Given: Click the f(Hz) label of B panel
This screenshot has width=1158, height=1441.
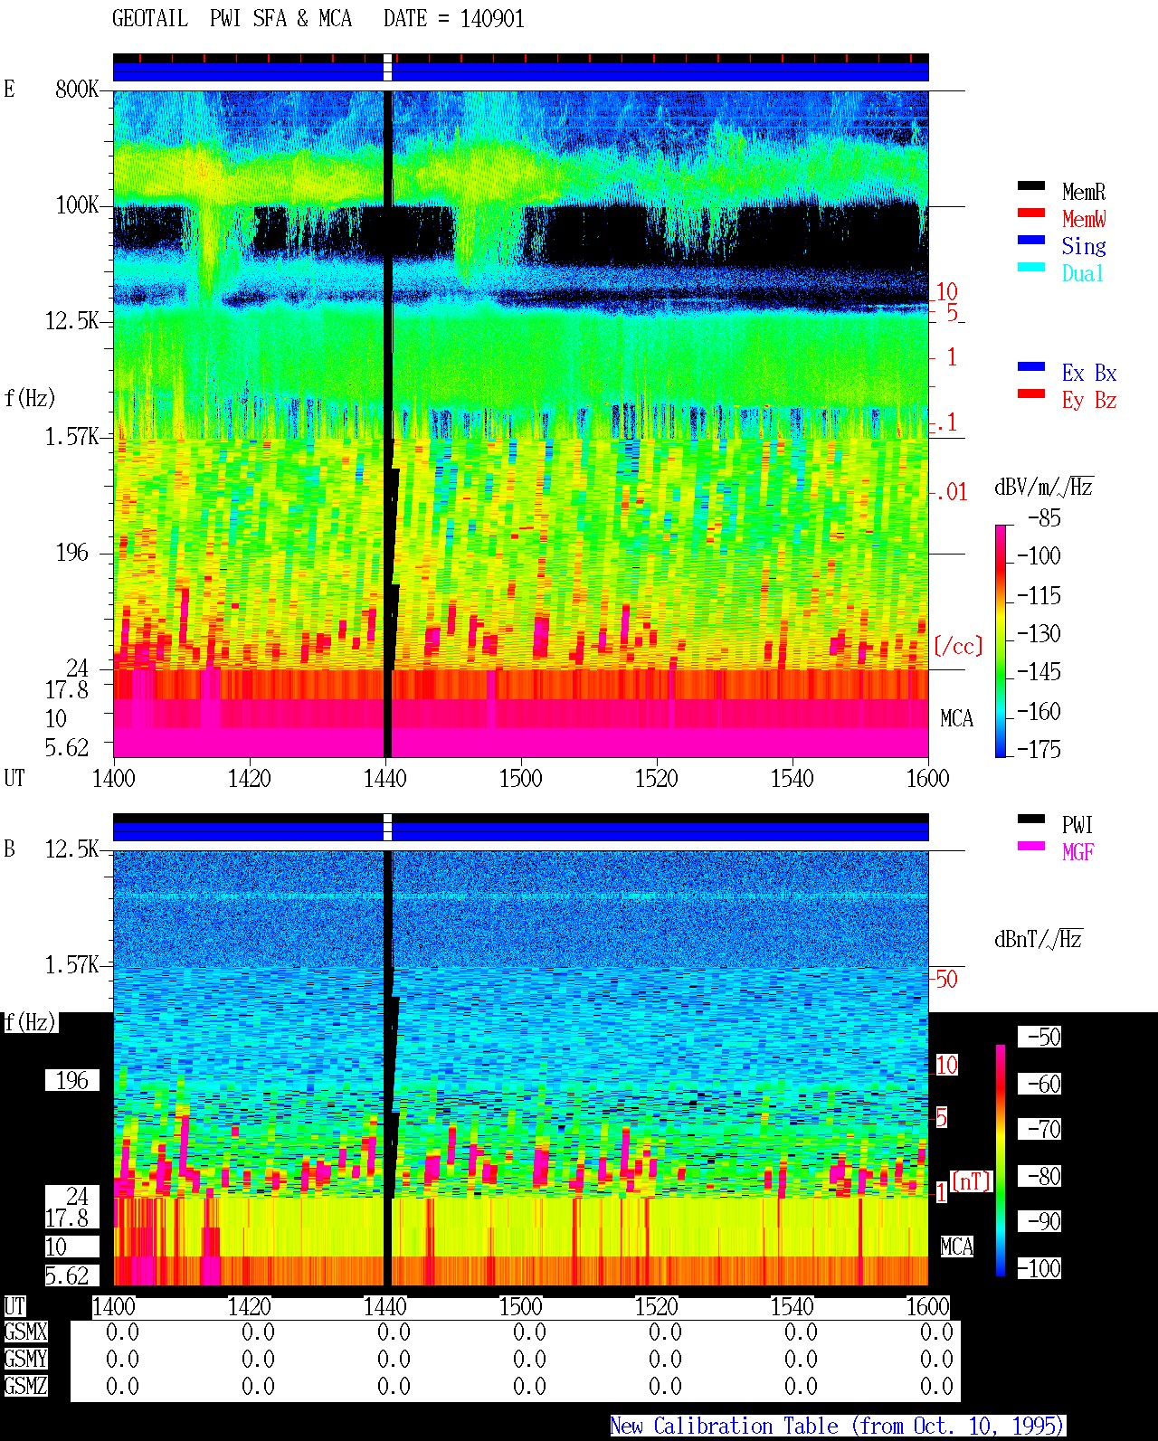Looking at the screenshot, I should 30,1022.
